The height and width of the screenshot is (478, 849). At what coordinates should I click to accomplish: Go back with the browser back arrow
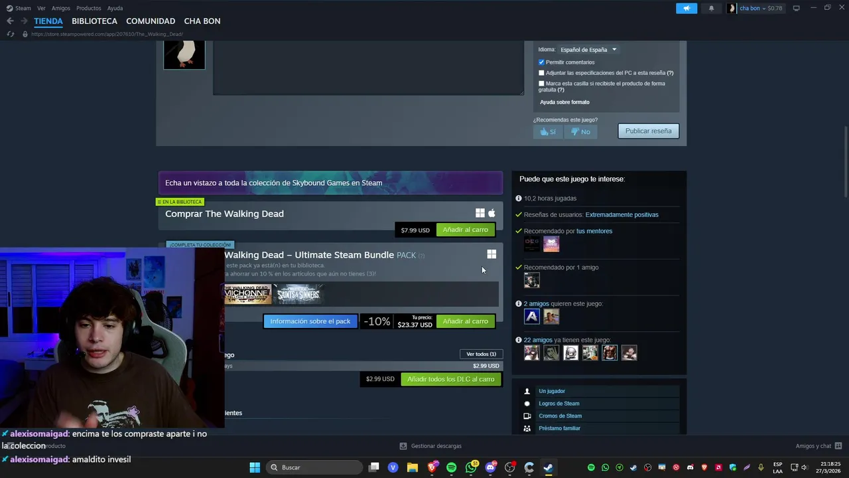(10, 21)
